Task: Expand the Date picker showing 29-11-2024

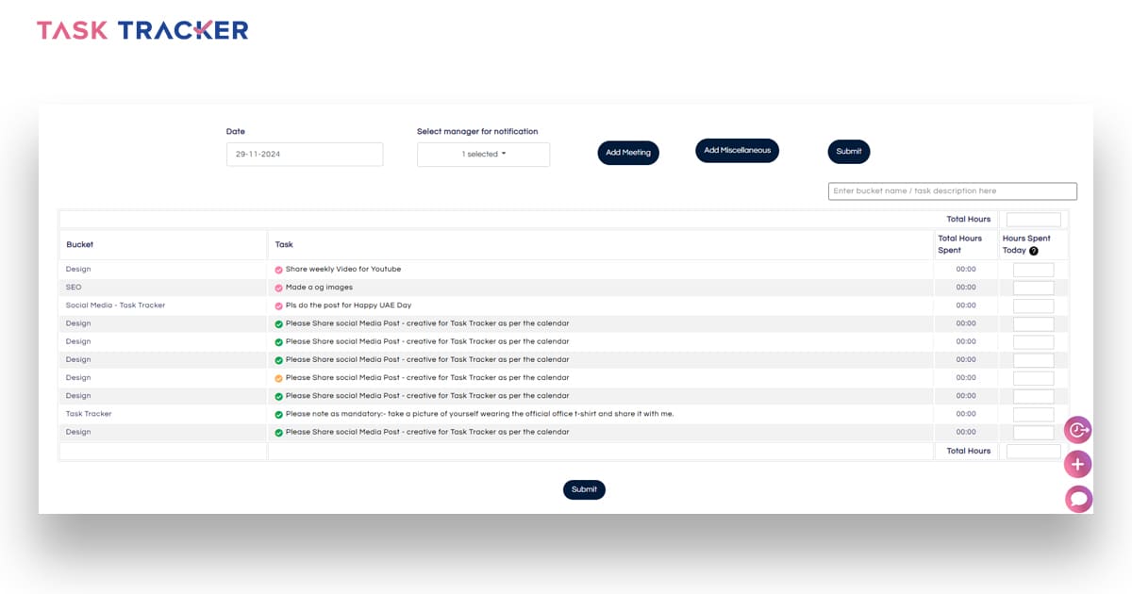Action: (305, 154)
